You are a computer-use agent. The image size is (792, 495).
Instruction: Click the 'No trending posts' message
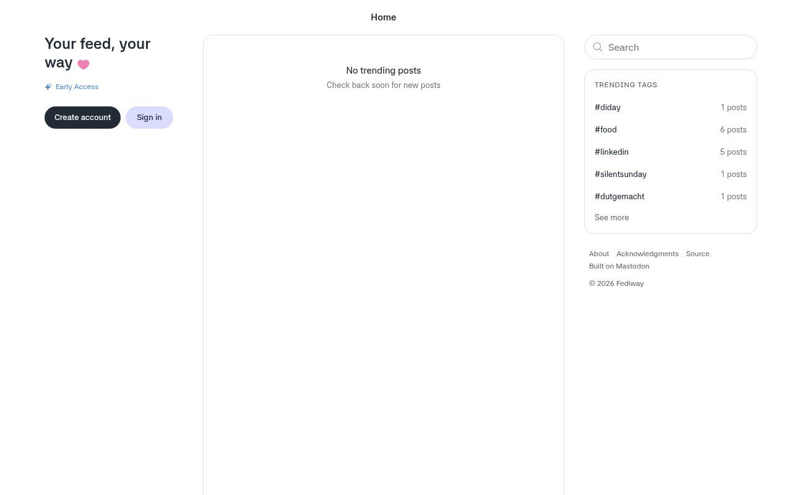pyautogui.click(x=384, y=71)
